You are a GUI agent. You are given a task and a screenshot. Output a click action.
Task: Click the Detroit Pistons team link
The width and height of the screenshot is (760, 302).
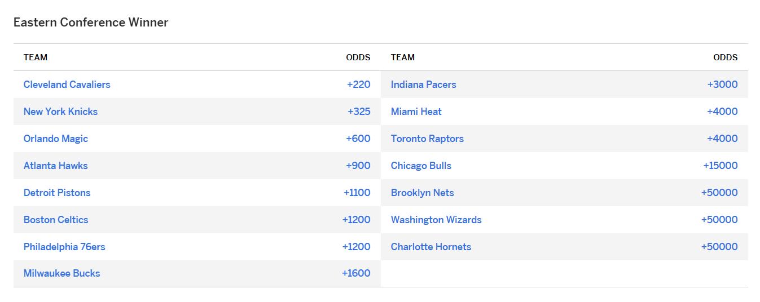tap(57, 193)
